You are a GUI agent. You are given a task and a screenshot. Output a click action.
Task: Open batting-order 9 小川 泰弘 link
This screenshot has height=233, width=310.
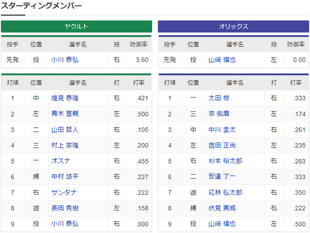65,224
